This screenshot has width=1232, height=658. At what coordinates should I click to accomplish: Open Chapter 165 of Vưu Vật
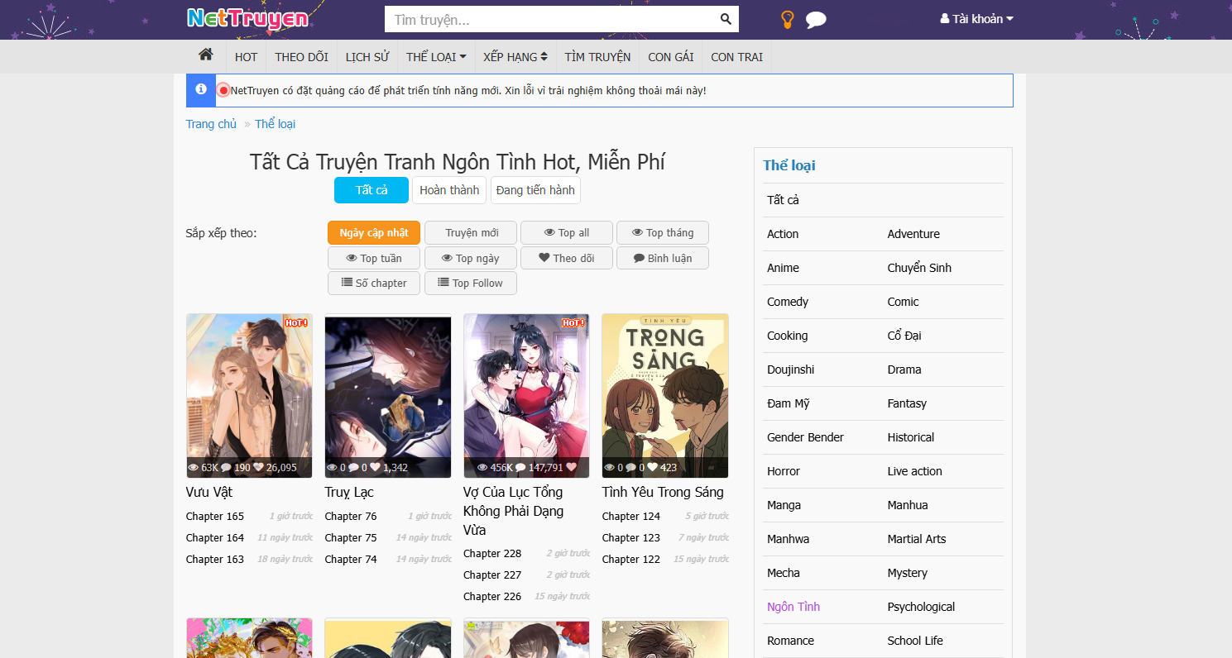click(215, 516)
